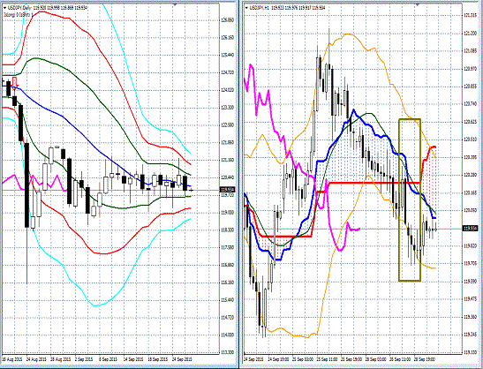Click the 24 Aug 2015 date on Daily axis
The height and width of the screenshot is (369, 483).
tap(36, 359)
